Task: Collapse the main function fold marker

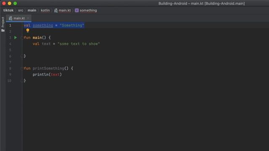Action: pyautogui.click(x=22, y=38)
